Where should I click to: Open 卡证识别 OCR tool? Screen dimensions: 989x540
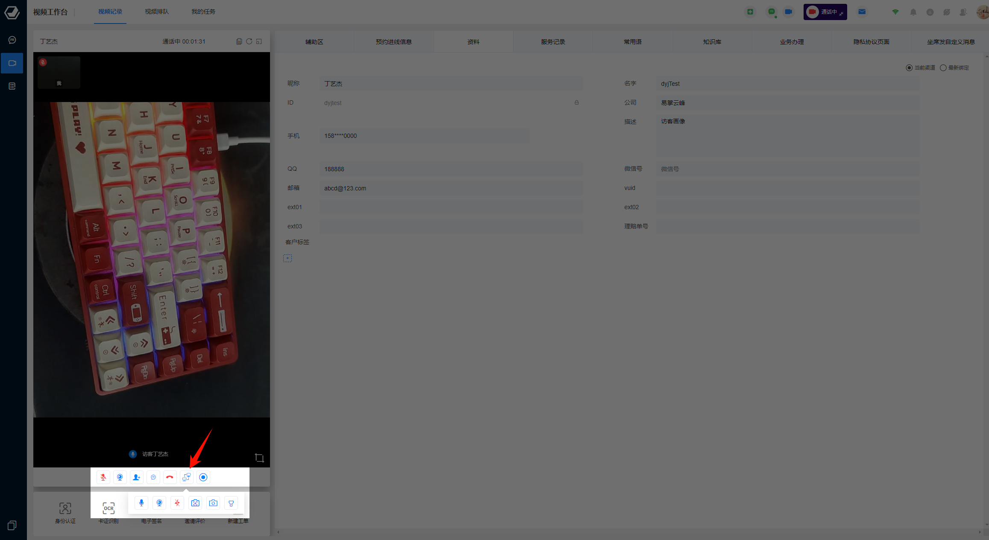click(x=109, y=512)
